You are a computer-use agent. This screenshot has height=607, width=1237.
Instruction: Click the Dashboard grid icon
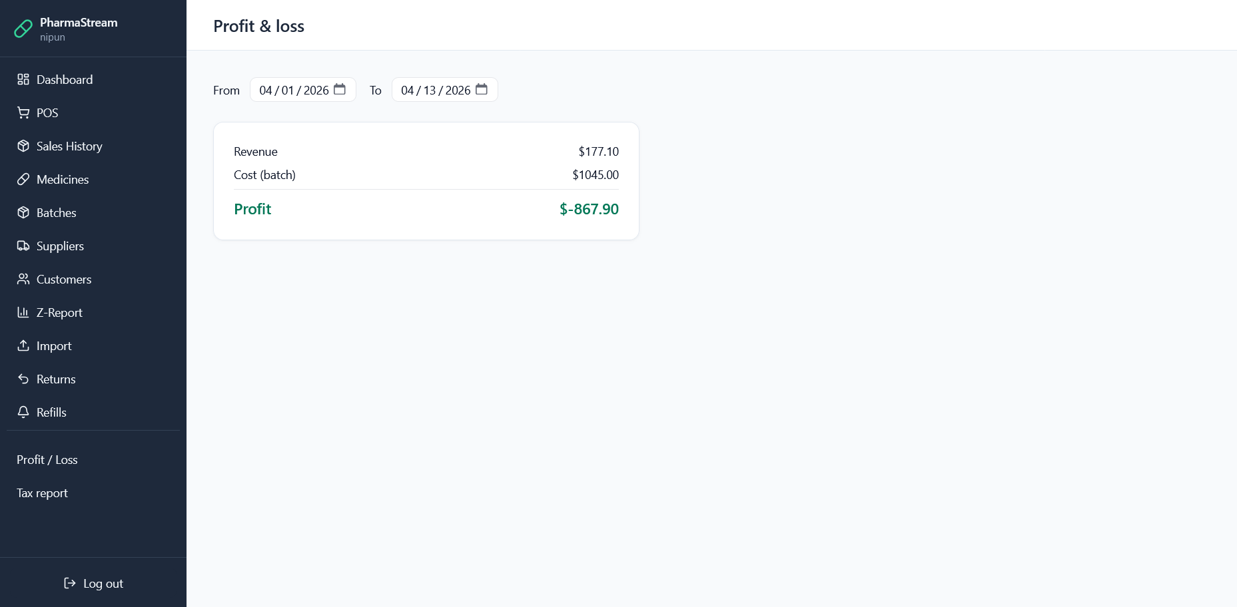tap(23, 80)
